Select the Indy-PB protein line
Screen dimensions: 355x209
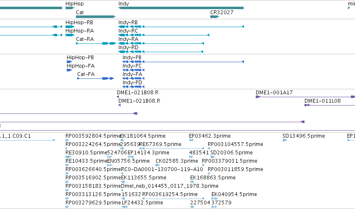pos(183,62)
